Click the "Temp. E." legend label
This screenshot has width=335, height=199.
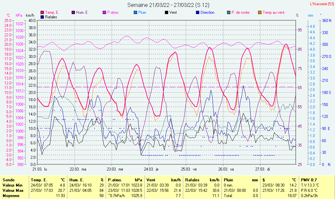point(52,13)
